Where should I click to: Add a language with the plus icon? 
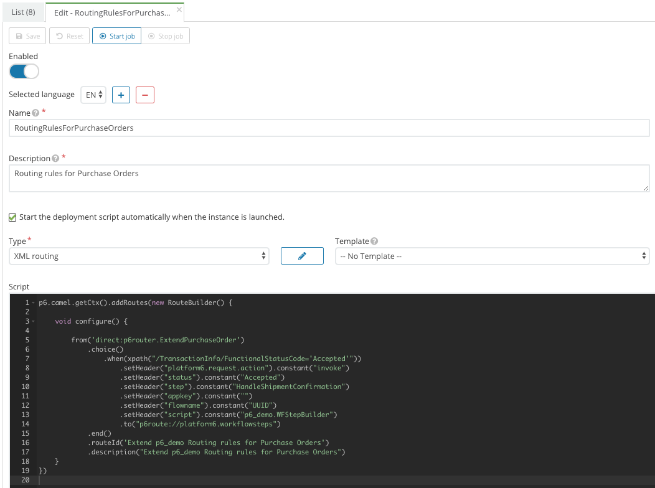(120, 95)
